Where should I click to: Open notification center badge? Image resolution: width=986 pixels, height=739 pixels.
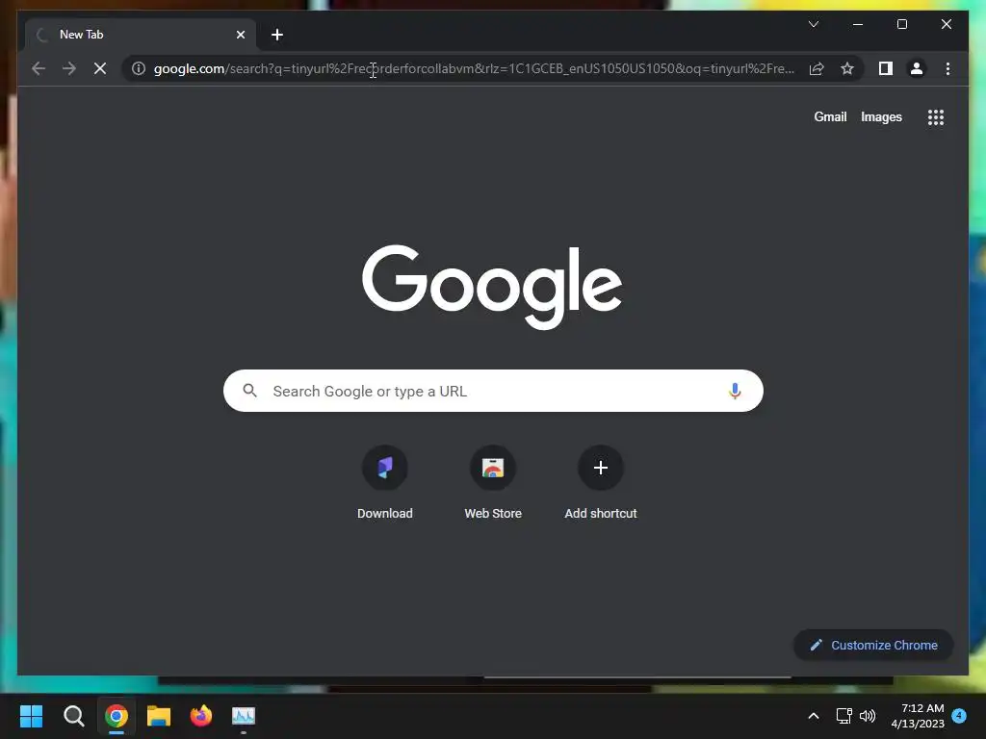click(959, 716)
